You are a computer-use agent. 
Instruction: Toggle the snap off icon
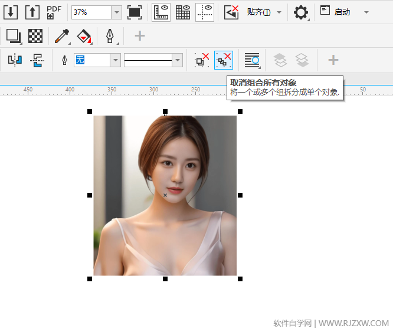(x=231, y=12)
